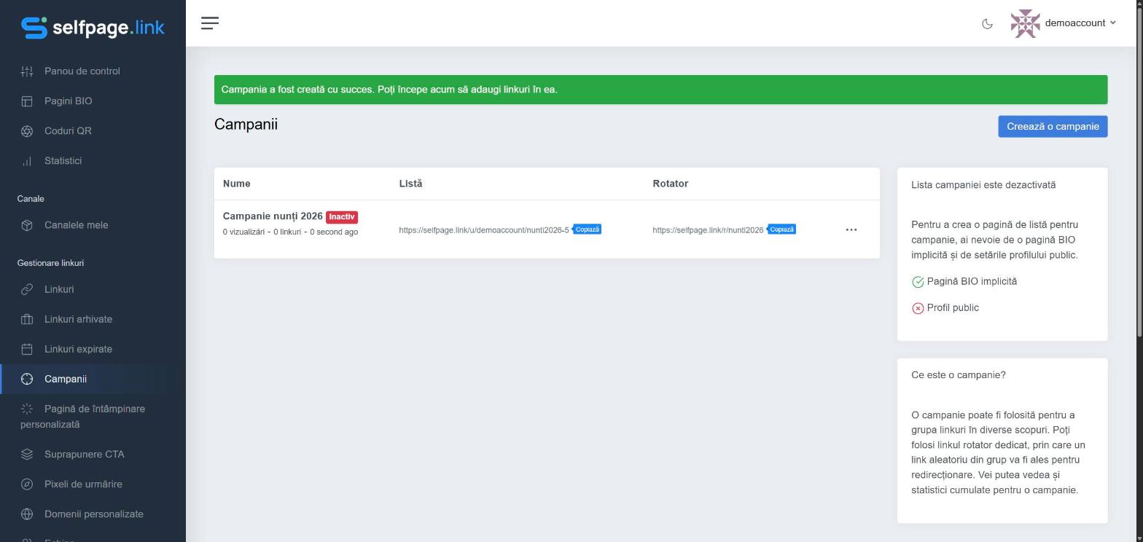Screen dimensions: 1143x542
Task: Open Panou de control icon in sidebar
Action: [27, 71]
